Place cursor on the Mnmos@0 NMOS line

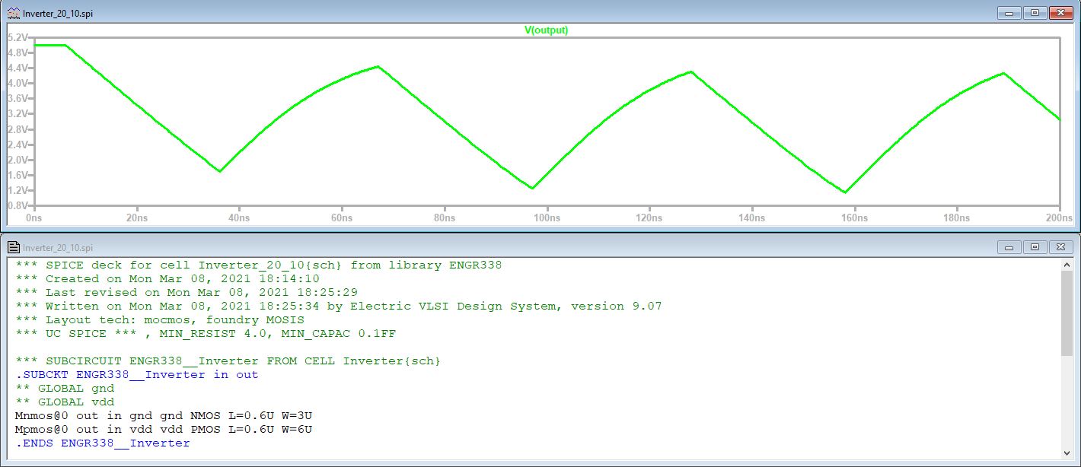[164, 416]
